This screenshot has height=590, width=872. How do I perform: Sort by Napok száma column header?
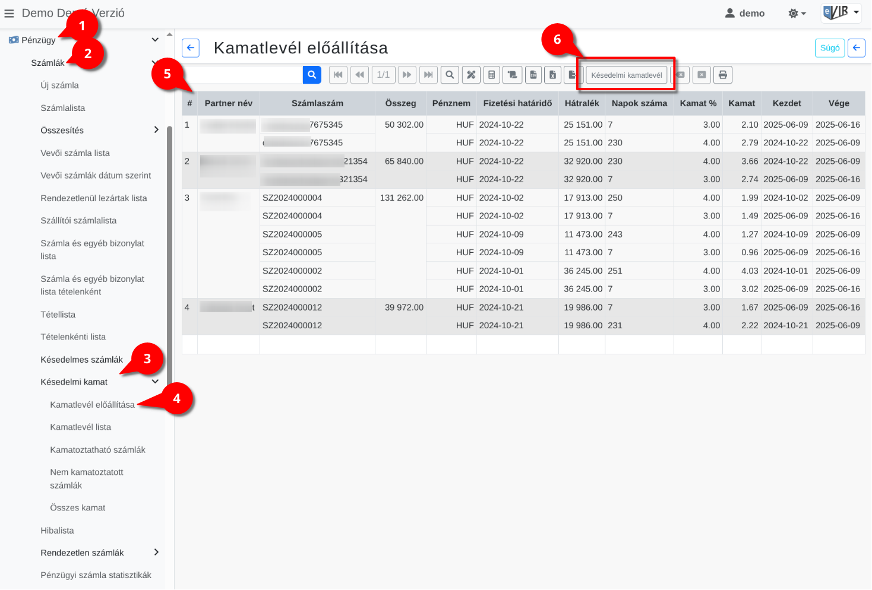[x=639, y=103]
